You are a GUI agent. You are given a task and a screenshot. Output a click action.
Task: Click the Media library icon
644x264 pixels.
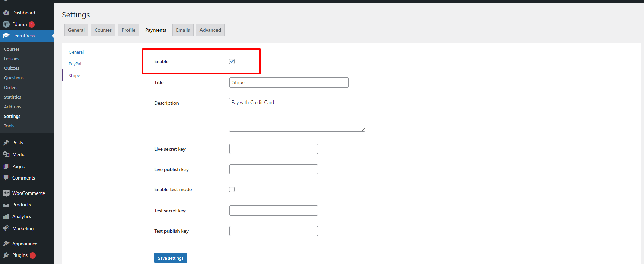6,154
